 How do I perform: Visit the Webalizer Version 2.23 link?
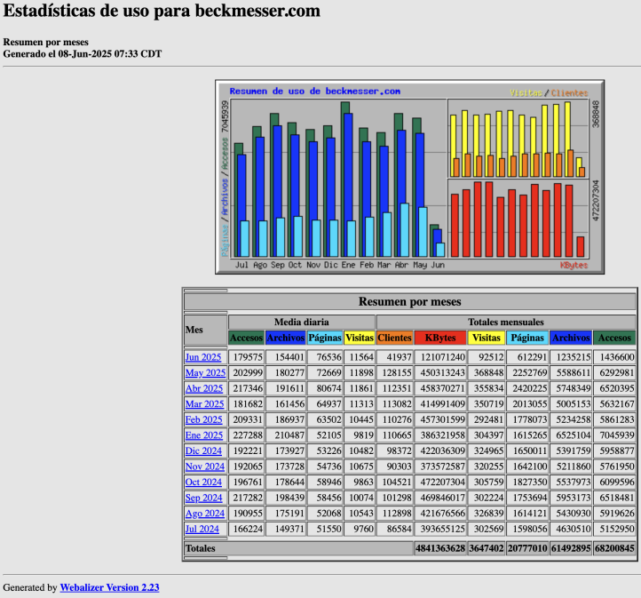[x=109, y=587]
